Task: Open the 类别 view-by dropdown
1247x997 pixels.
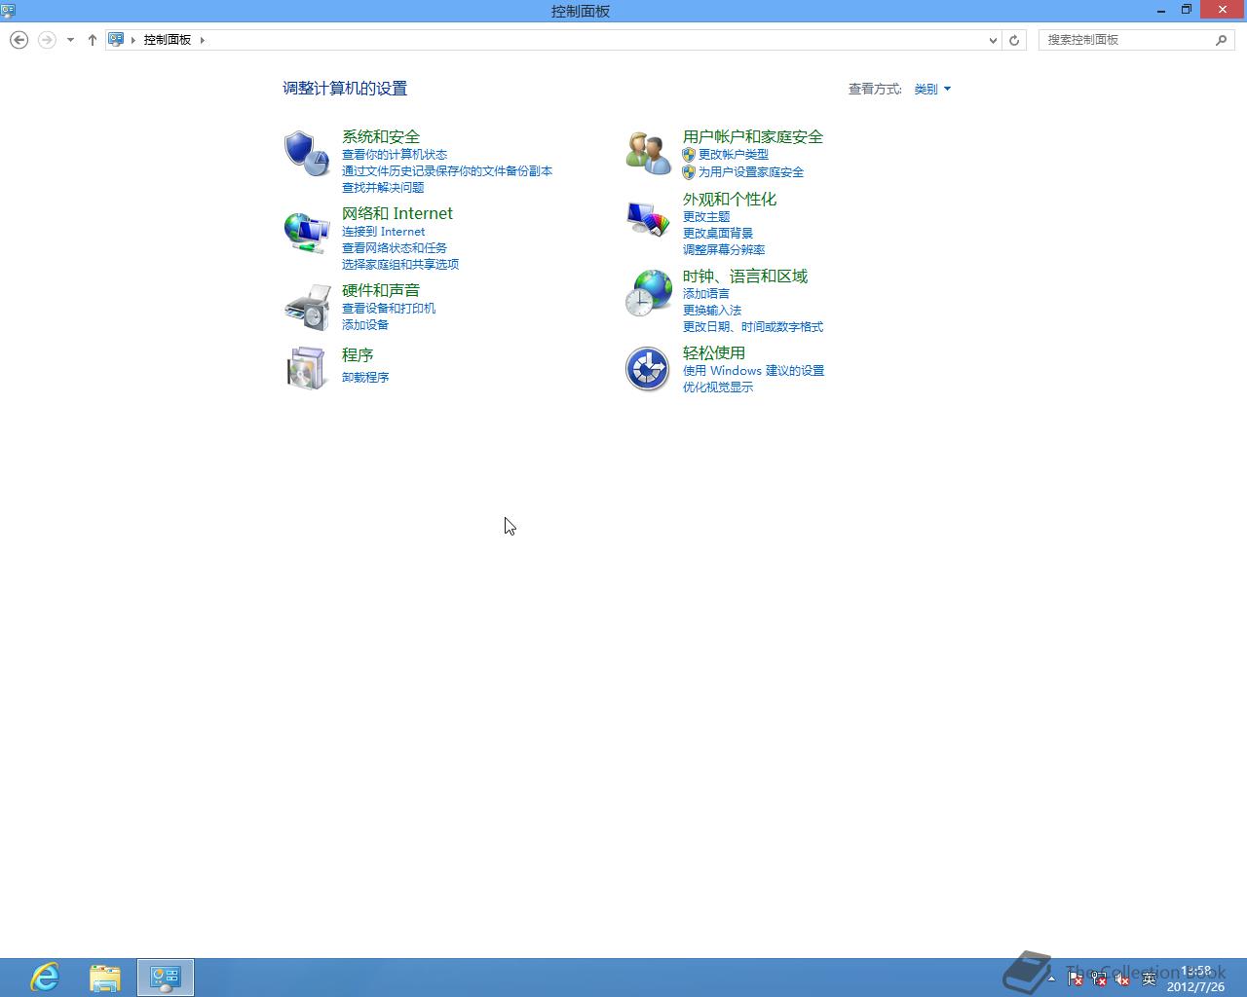Action: click(x=932, y=89)
